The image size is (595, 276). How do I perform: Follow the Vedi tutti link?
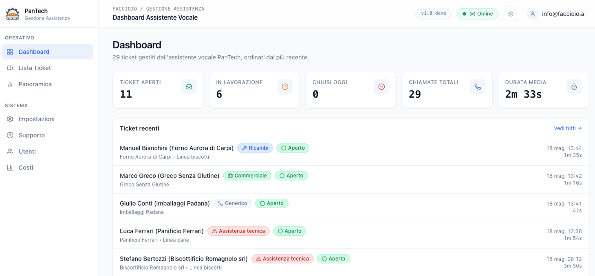(568, 128)
